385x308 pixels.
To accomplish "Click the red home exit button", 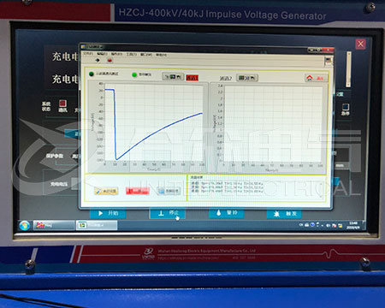I will [x=317, y=78].
